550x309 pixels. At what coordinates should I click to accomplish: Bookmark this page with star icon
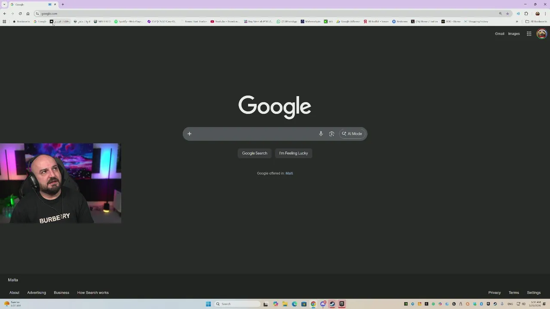[x=507, y=14]
